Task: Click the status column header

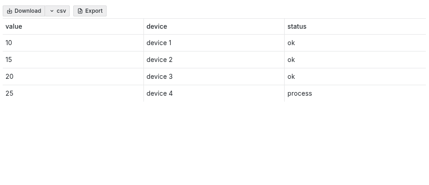Action: pos(297,26)
